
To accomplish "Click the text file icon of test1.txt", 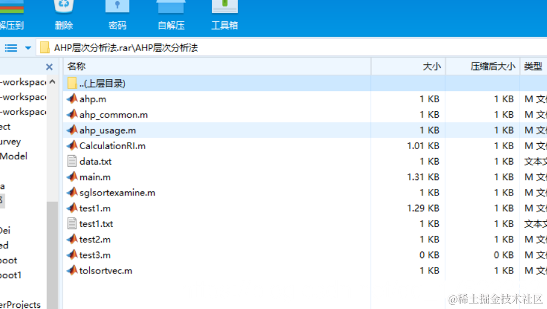I will point(72,223).
